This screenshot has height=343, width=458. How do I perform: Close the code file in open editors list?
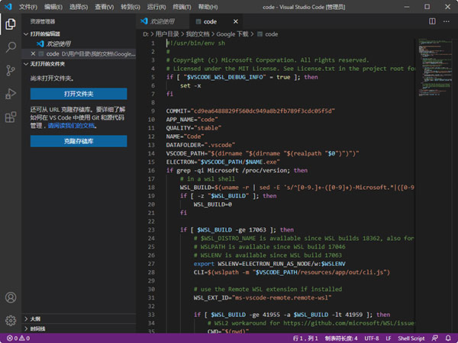[31, 54]
